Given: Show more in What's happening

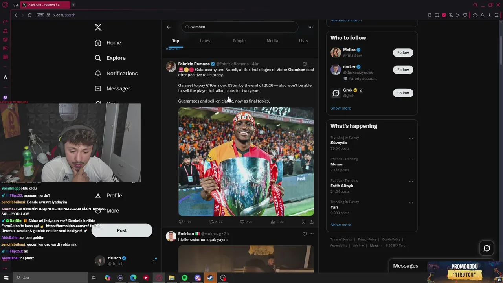Looking at the screenshot, I should click(341, 225).
